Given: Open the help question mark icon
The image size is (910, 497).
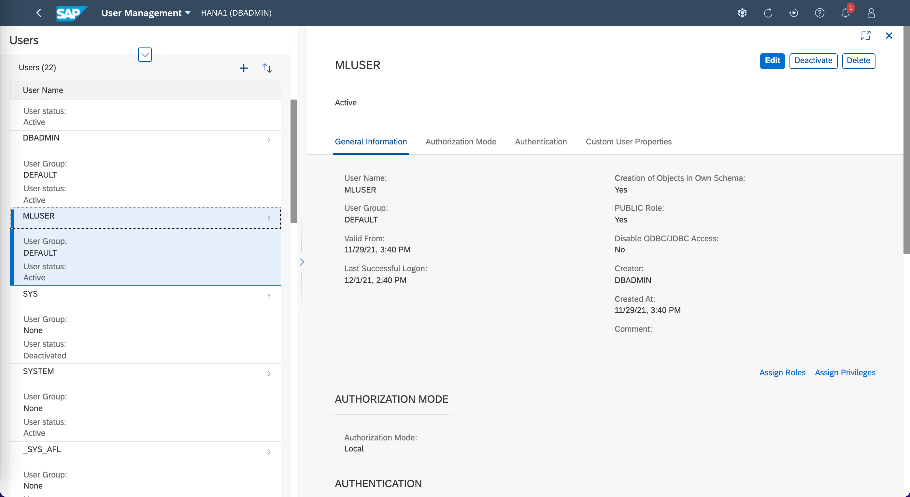Looking at the screenshot, I should [x=819, y=13].
